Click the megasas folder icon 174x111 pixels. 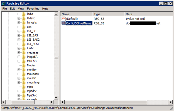[x=24, y=52]
